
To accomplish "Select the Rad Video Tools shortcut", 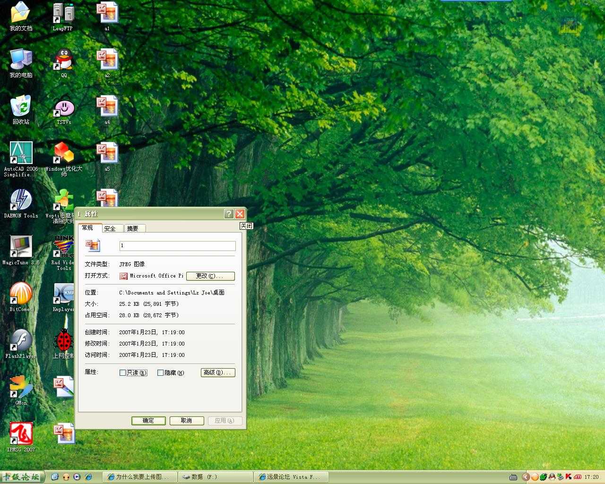I will pyautogui.click(x=63, y=253).
